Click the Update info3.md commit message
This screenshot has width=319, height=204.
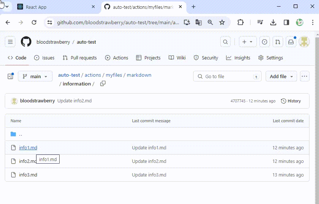coord(149,175)
